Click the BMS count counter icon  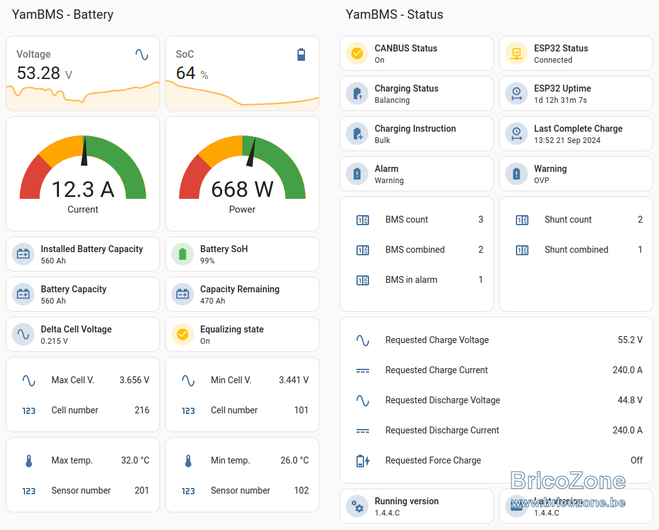click(363, 220)
